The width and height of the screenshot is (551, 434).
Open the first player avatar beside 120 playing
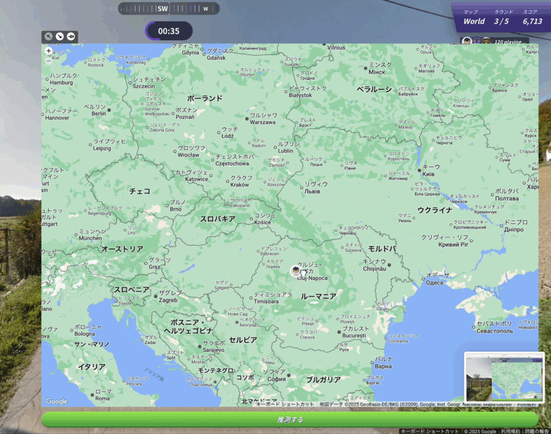tap(467, 41)
